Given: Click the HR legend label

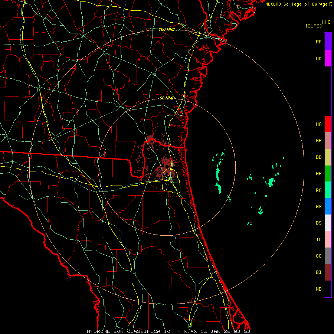Looking at the screenshot, I should pos(319,174).
